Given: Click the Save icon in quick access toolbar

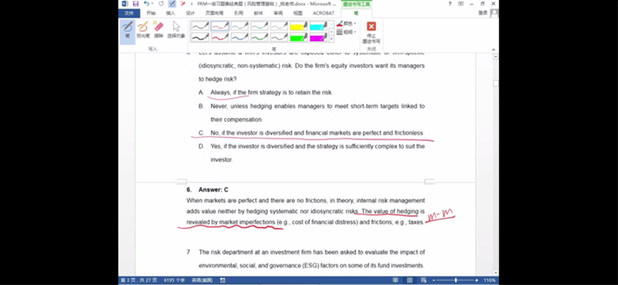Looking at the screenshot, I should pos(136,4).
